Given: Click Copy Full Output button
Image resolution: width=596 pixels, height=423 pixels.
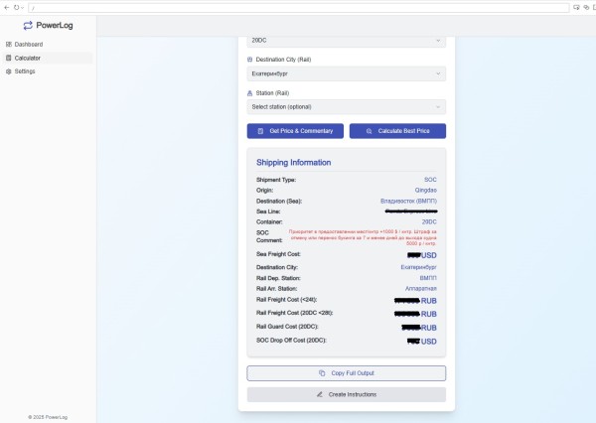Looking at the screenshot, I should click(x=347, y=373).
